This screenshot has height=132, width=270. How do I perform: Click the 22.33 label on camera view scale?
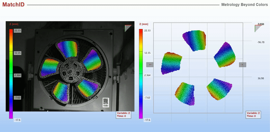18,30
